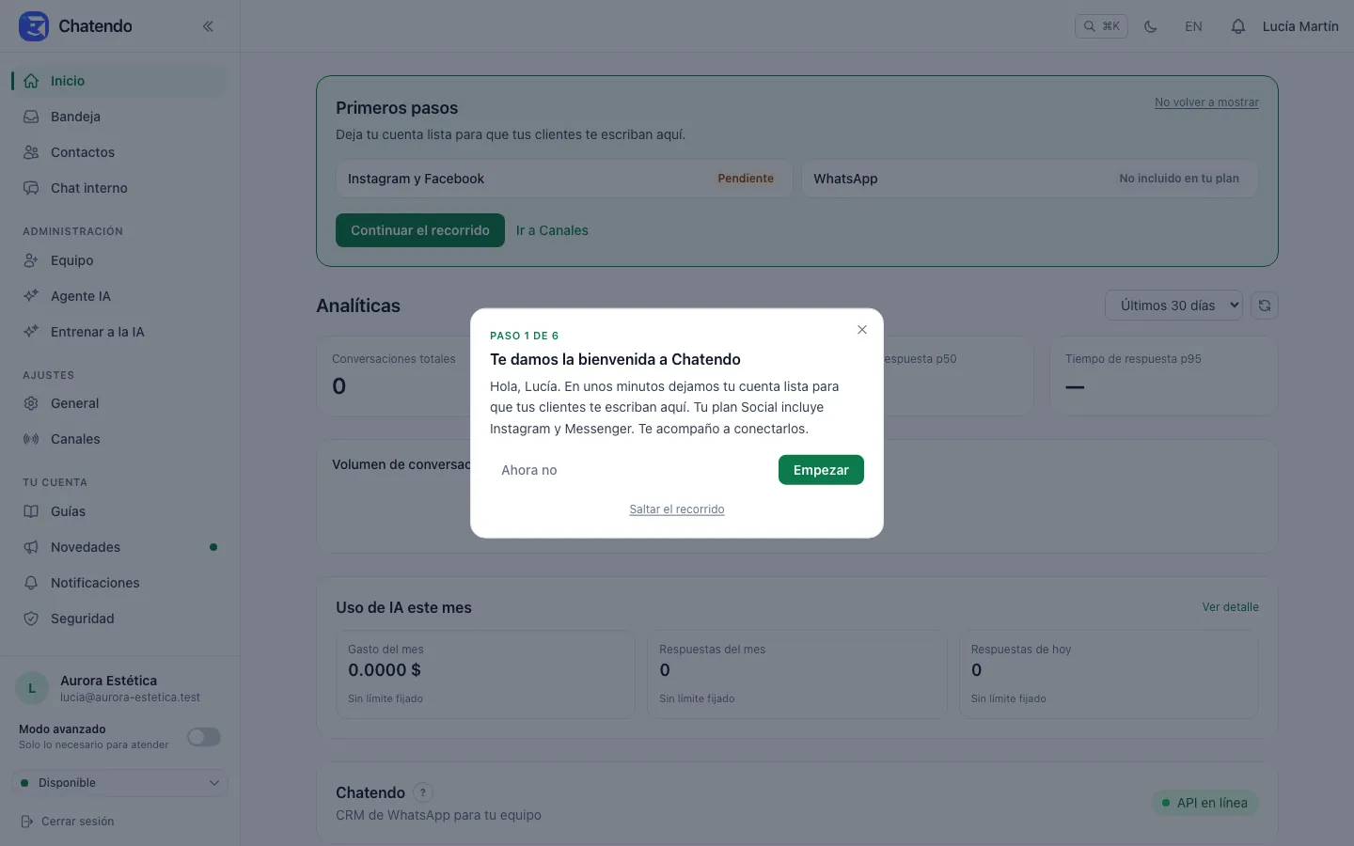Click Saltar el recorrido link
Image resolution: width=1354 pixels, height=846 pixels.
[x=677, y=509]
